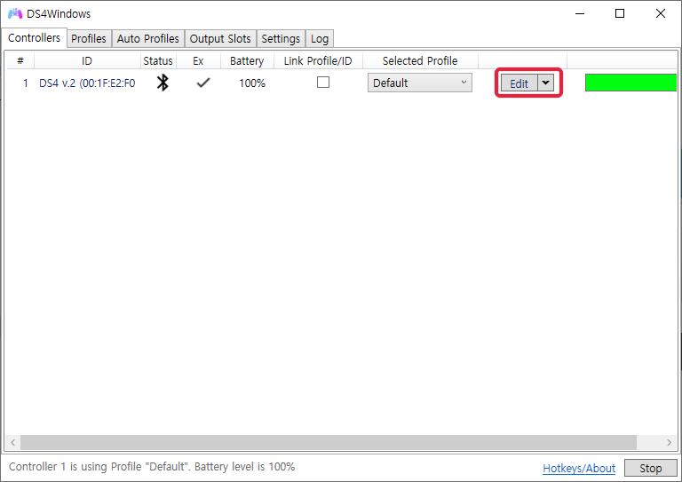682x482 pixels.
Task: Click the DS4Windows app icon in title bar
Action: point(15,13)
